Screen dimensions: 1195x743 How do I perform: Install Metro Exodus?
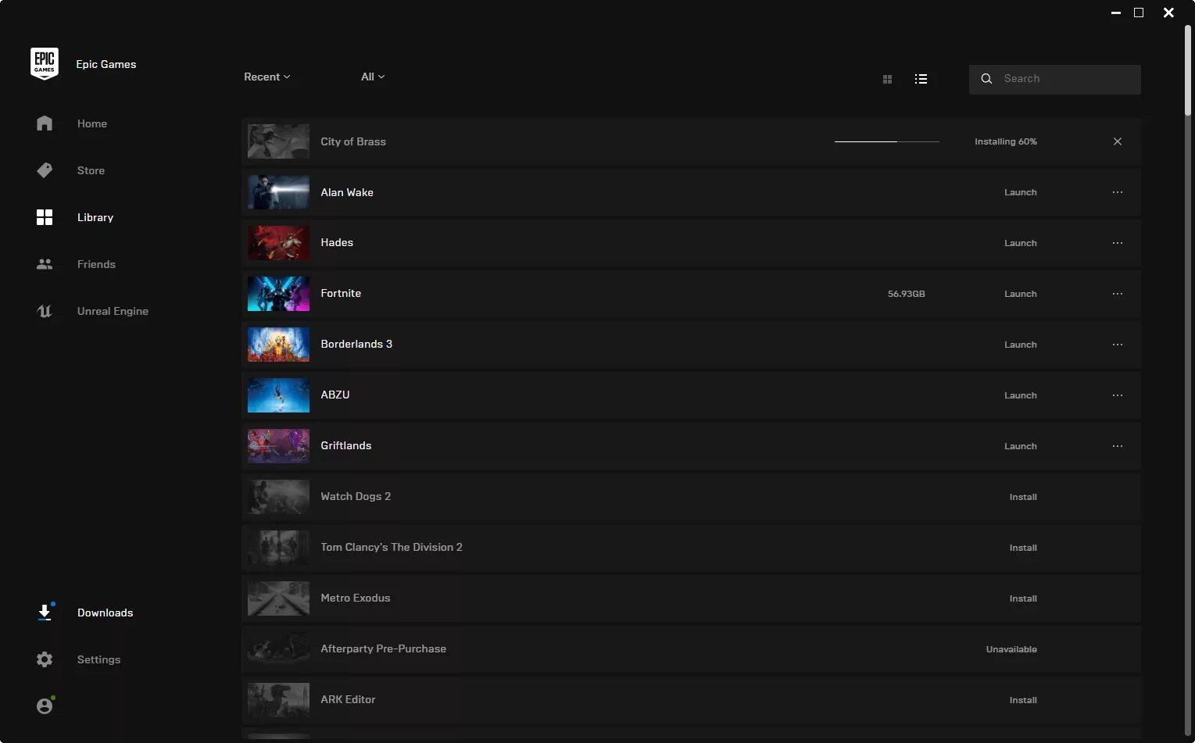click(1023, 598)
